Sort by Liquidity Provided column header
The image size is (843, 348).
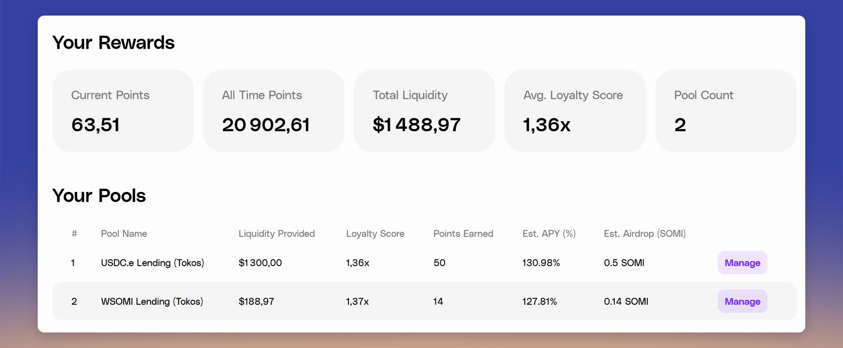[277, 233]
